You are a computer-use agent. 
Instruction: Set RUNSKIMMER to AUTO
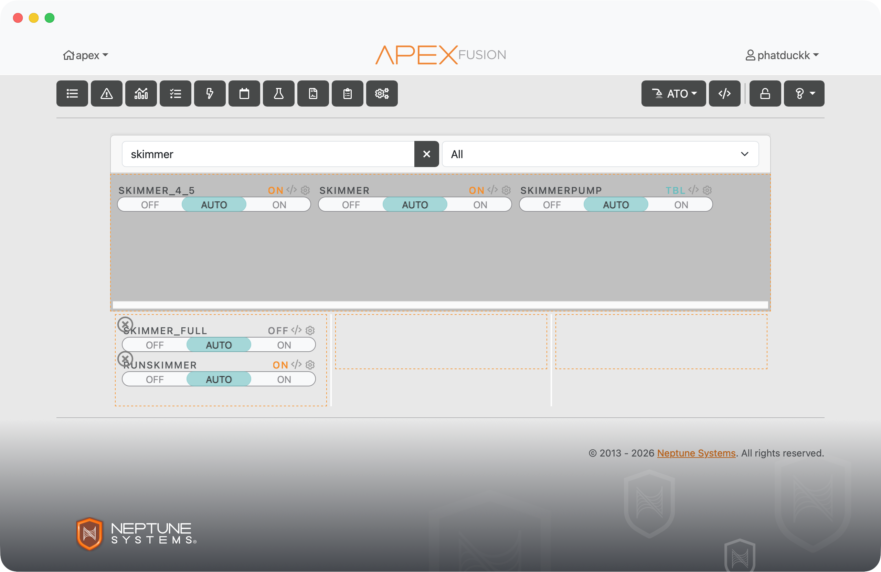(x=219, y=379)
